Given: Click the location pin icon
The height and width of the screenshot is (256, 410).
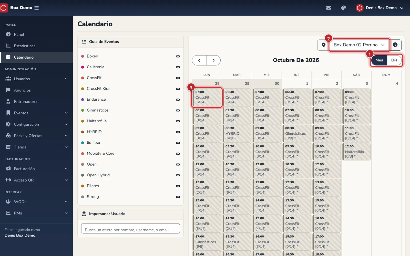Looking at the screenshot, I should [x=324, y=45].
